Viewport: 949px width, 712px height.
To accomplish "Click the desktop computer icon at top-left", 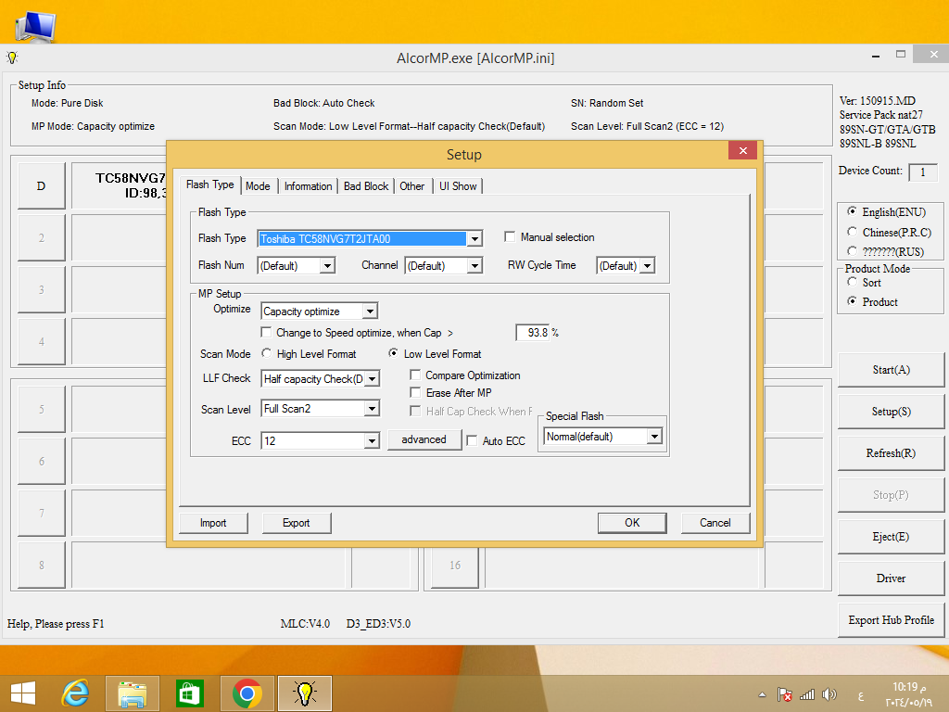I will (x=36, y=26).
